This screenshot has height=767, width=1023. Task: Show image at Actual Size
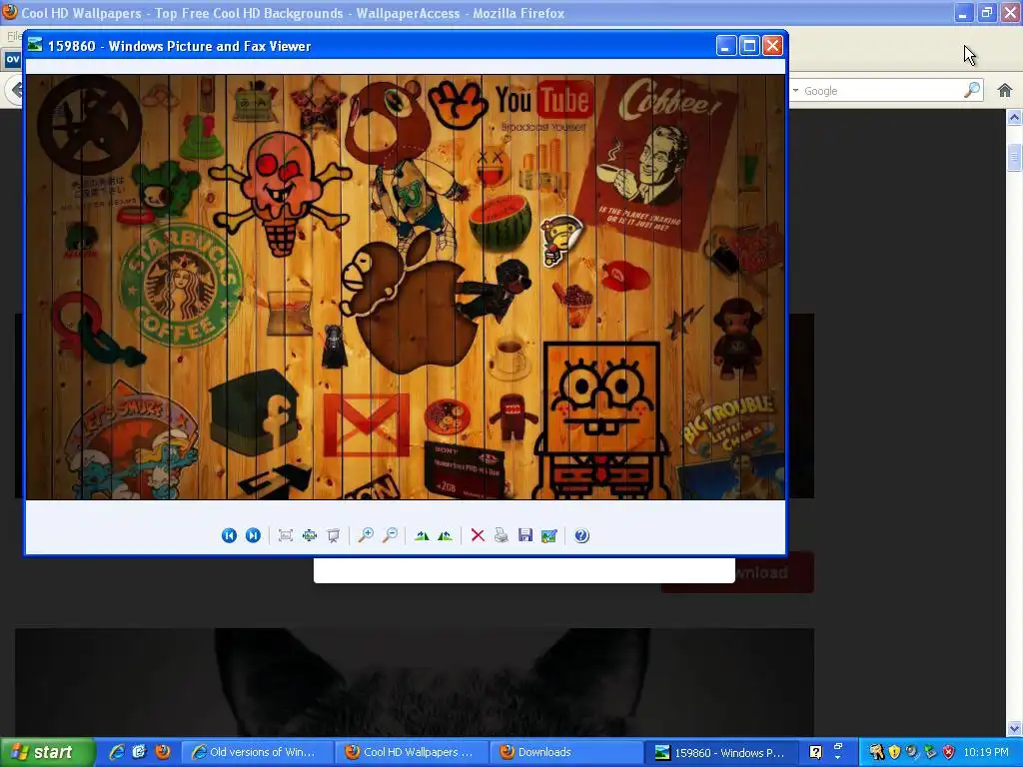click(x=310, y=535)
